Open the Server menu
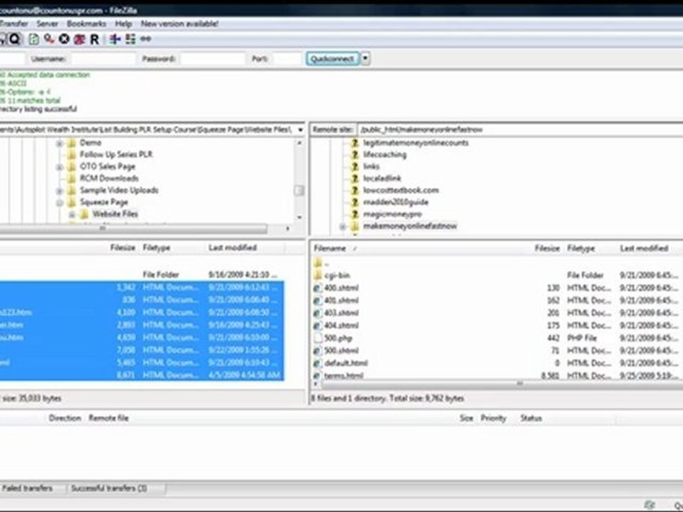683x512 pixels. (47, 23)
